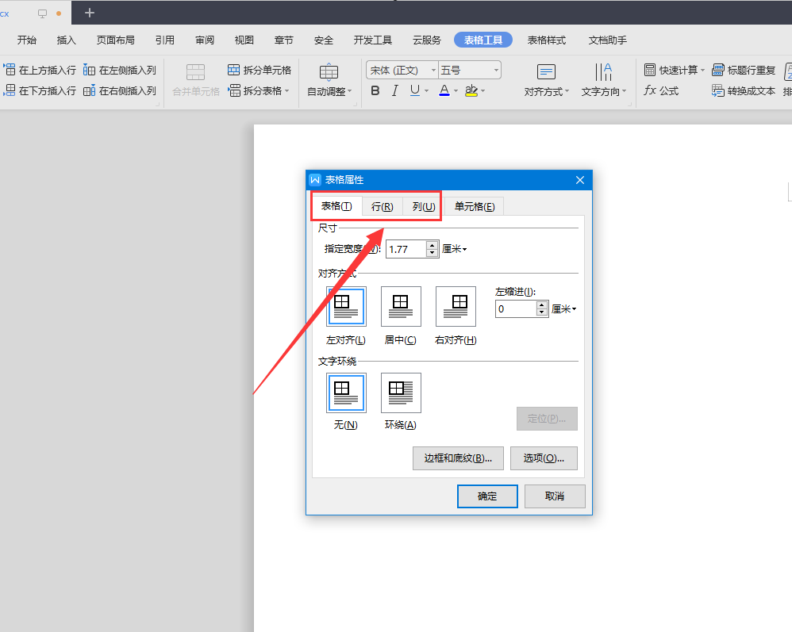Open the 云服务 ribbon tab
This screenshot has width=792, height=632.
pyautogui.click(x=427, y=40)
